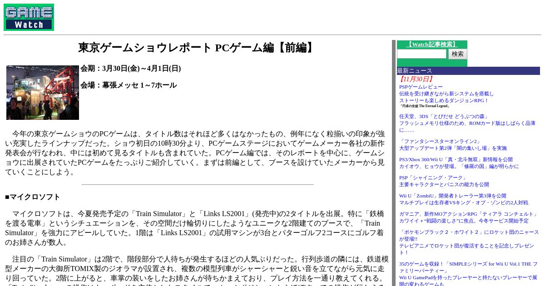Viewport: 545px width, 286px height.
Task: Click the Watch記事検索 link
Action: pyautogui.click(x=432, y=44)
